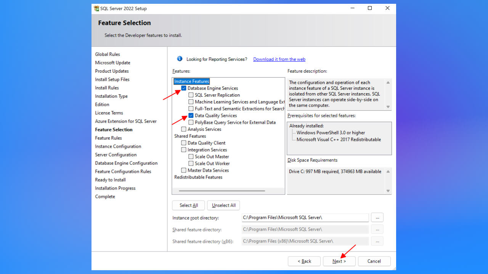Screen dimensions: 488x274
Task: Minimize the SQL Server 2022 Setup window
Action: coord(352,8)
